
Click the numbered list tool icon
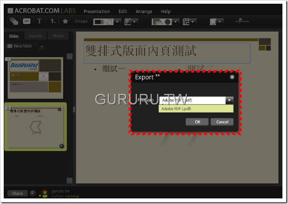pos(53,21)
